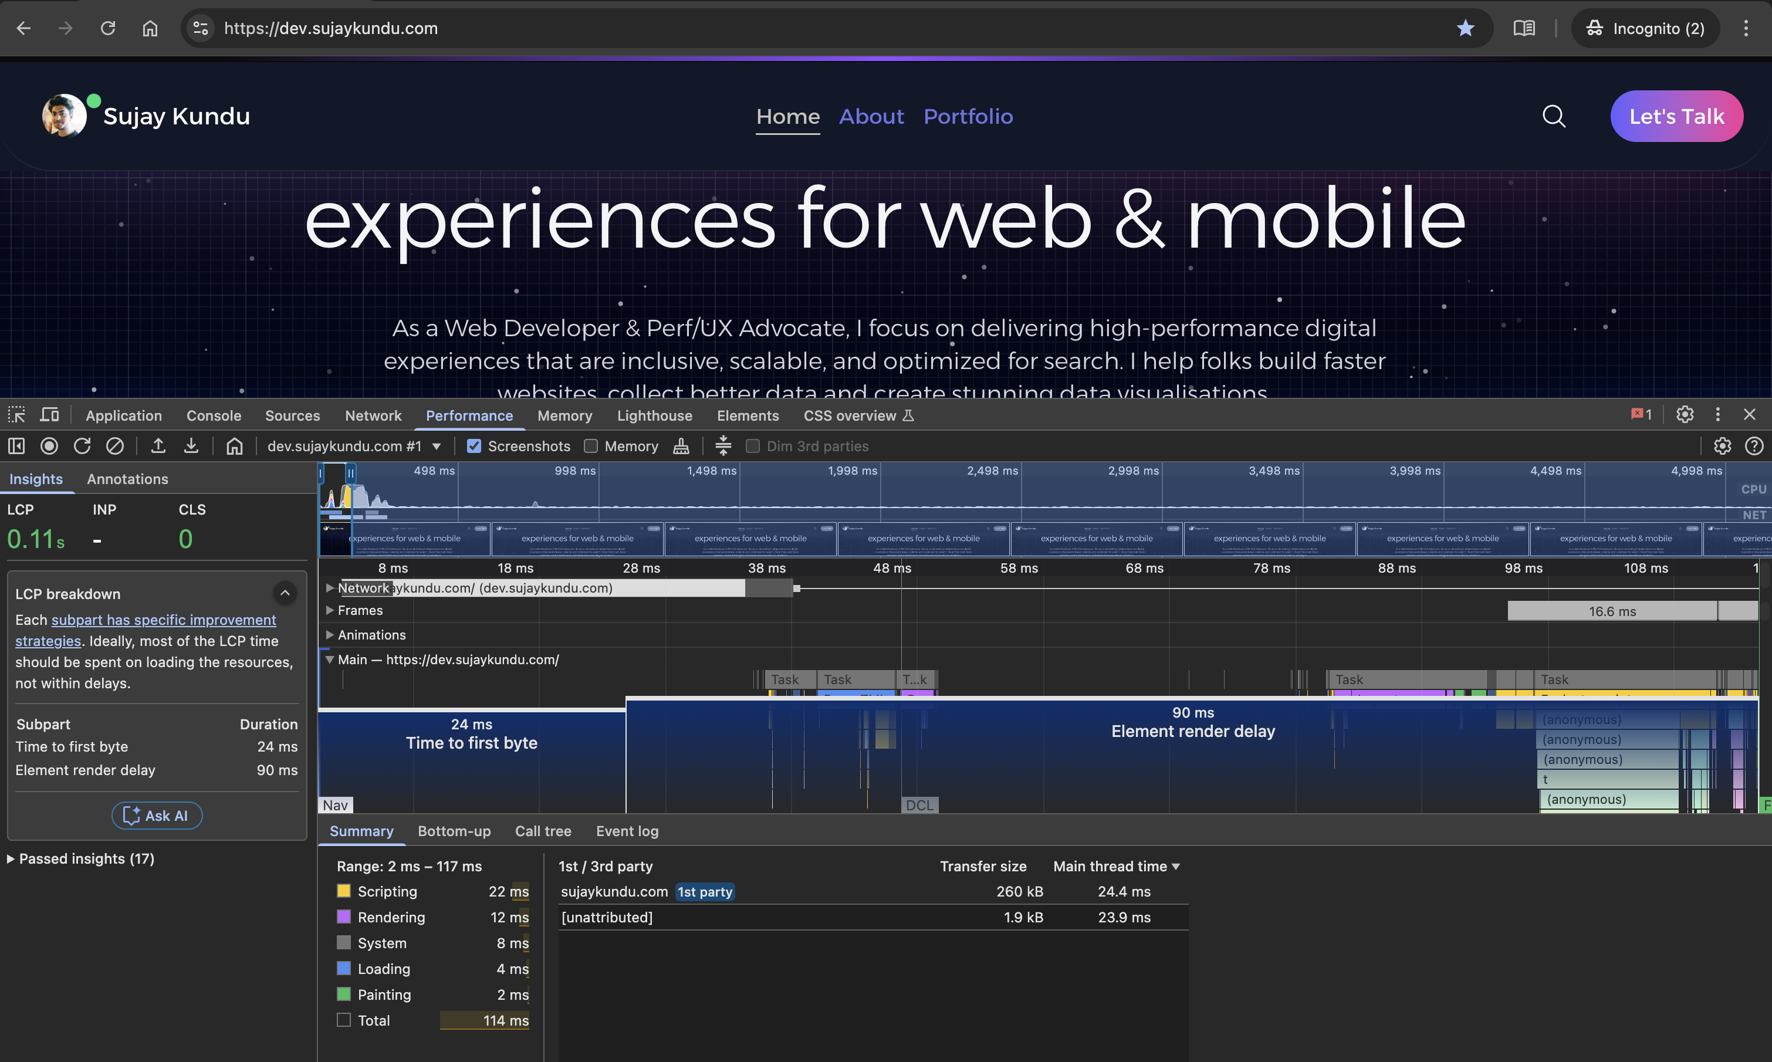Open the subpart improvement strategies link
Viewport: 1772px width, 1062px height.
(x=163, y=620)
